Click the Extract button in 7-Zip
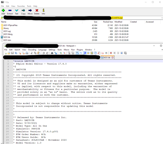 10,12
